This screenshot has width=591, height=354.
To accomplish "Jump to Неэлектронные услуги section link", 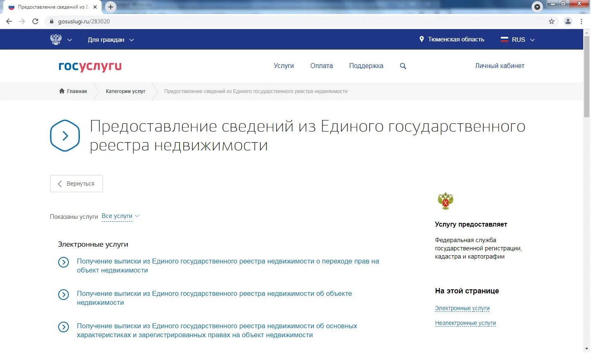I will click(465, 323).
